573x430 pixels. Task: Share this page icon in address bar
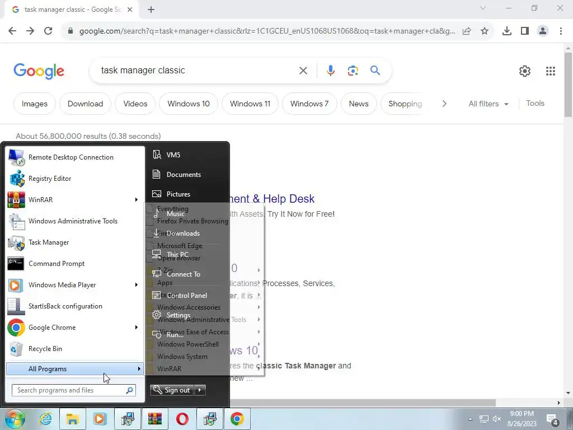[x=467, y=31]
